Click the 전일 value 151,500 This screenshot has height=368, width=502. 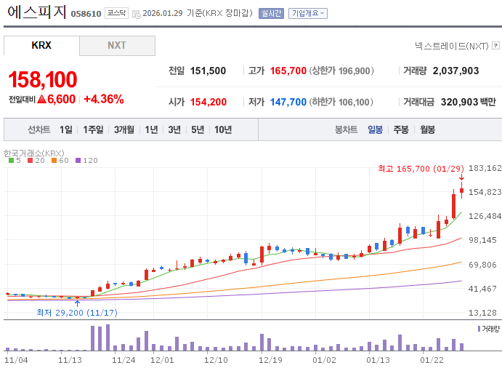tap(208, 71)
